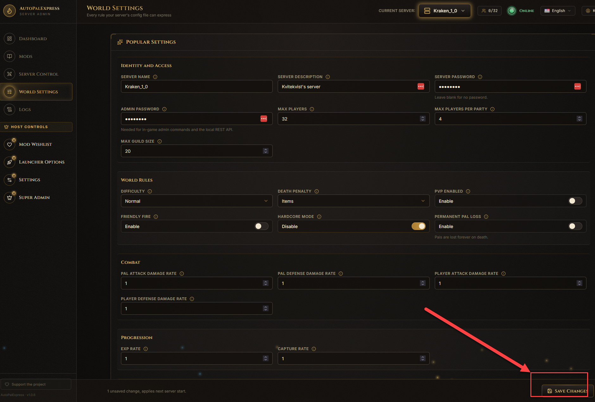Click the Launcher Options rocket icon
The width and height of the screenshot is (595, 402).
(x=9, y=162)
